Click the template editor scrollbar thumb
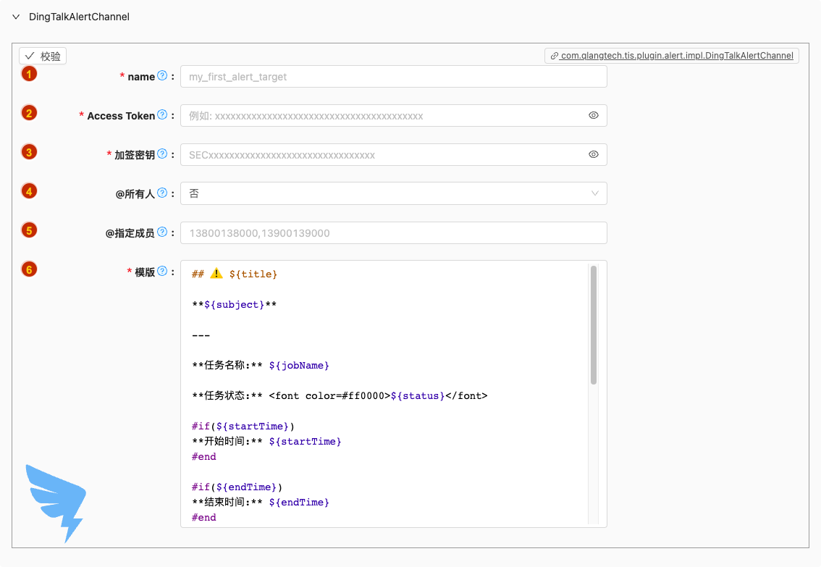 click(x=594, y=324)
